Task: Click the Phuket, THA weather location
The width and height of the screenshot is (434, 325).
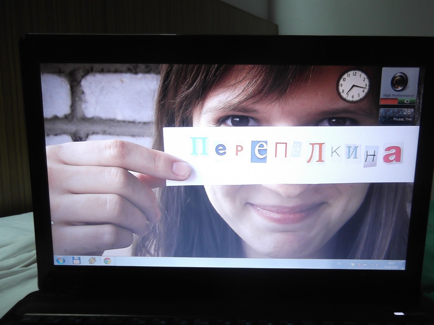Action: (402, 120)
